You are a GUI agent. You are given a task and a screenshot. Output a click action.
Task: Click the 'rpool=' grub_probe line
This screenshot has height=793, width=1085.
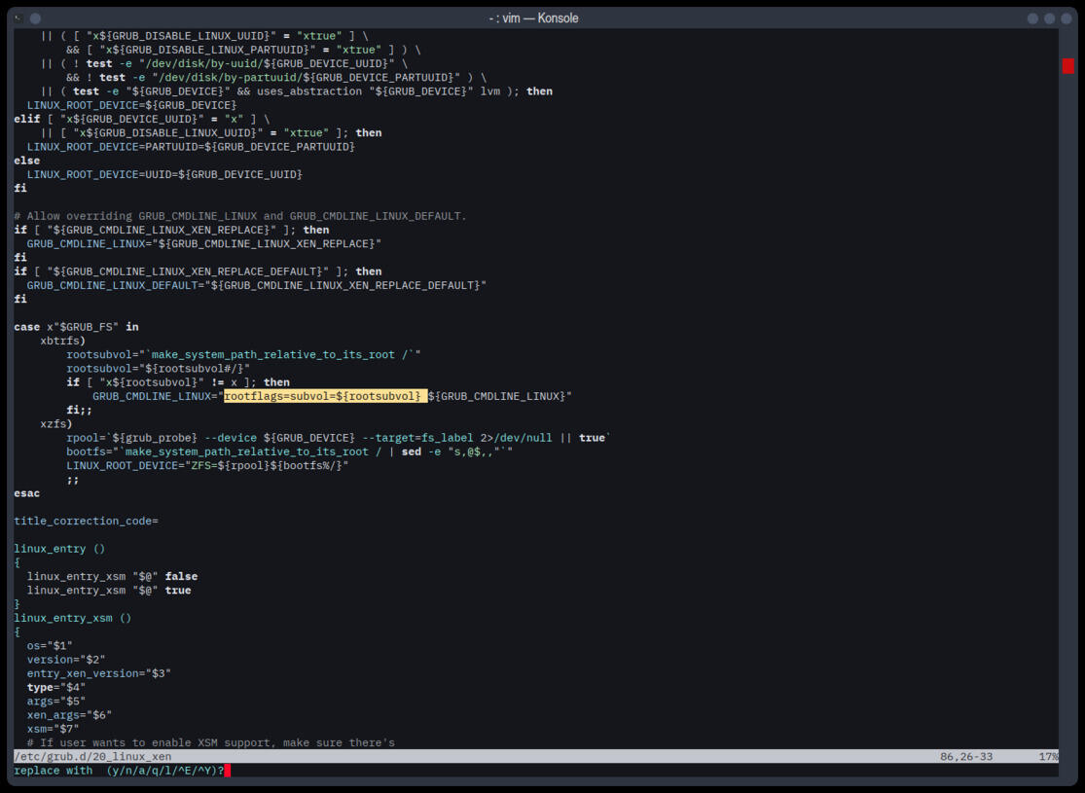(339, 437)
